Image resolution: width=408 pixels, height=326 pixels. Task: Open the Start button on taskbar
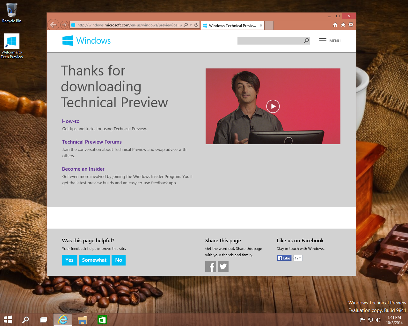[8, 320]
